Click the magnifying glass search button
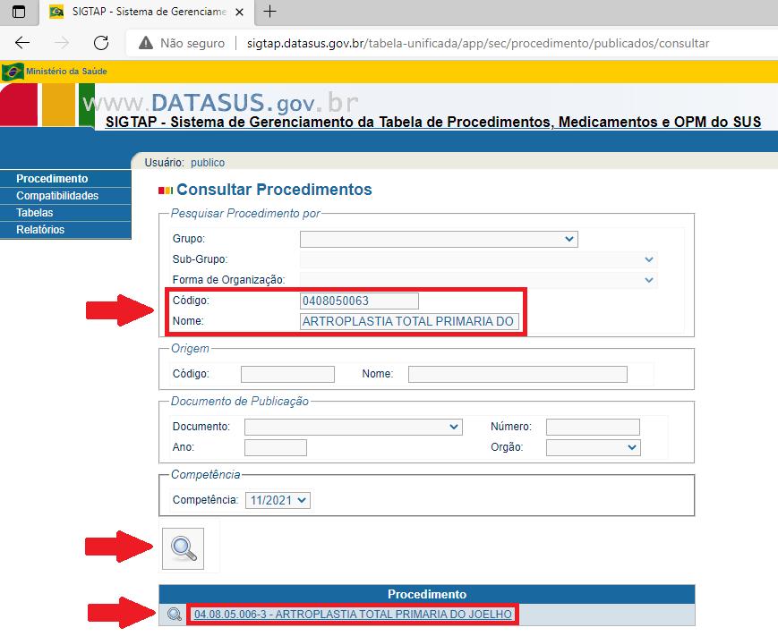The image size is (778, 636). click(183, 548)
